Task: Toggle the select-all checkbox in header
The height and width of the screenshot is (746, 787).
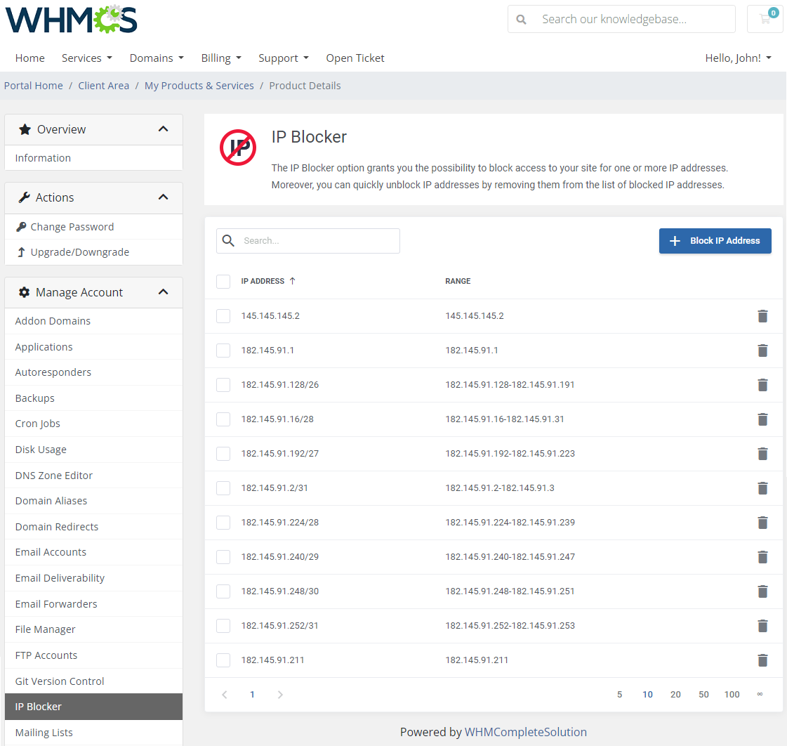Action: coord(223,281)
